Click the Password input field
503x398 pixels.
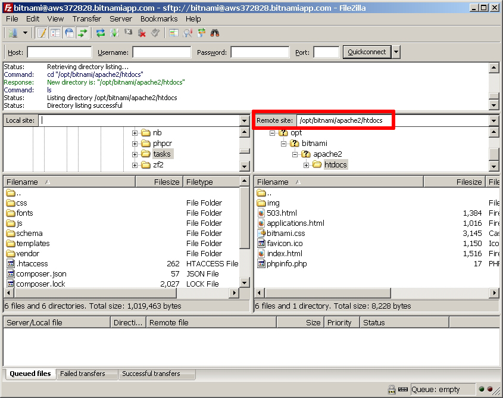coord(260,52)
